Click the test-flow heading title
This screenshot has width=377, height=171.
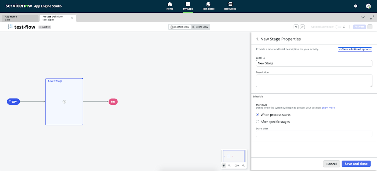pyautogui.click(x=25, y=27)
